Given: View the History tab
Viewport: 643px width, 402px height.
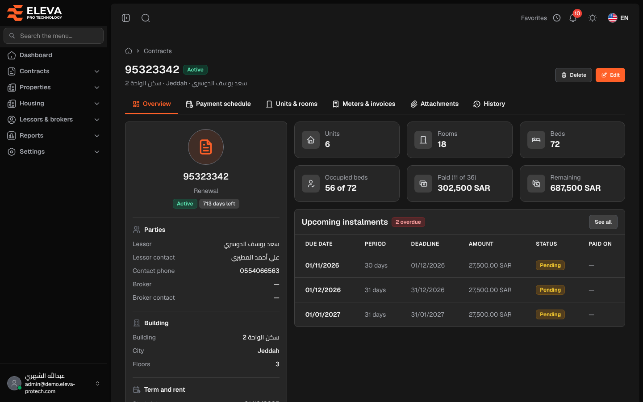Looking at the screenshot, I should 489,104.
